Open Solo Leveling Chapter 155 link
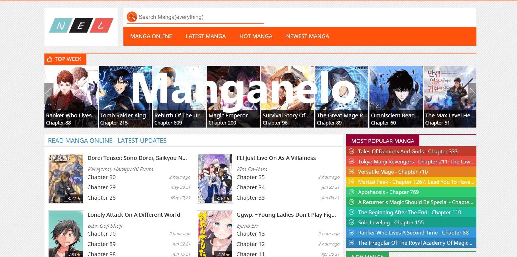Image resolution: width=517 pixels, height=257 pixels. pos(391,222)
